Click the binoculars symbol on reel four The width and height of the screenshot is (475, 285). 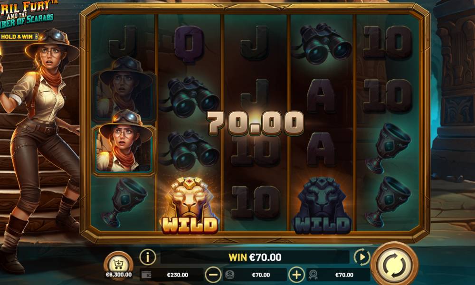322,43
